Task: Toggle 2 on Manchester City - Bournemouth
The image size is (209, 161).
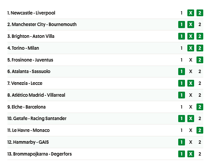Action: click(x=200, y=25)
